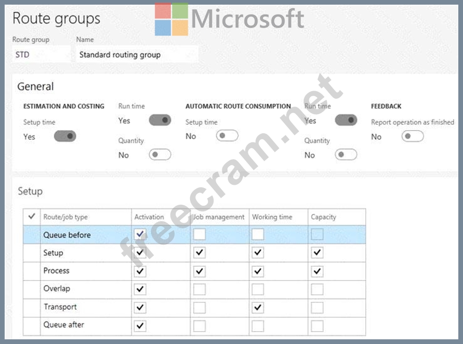Check Working time for Queue before
The image size is (463, 344).
click(258, 234)
